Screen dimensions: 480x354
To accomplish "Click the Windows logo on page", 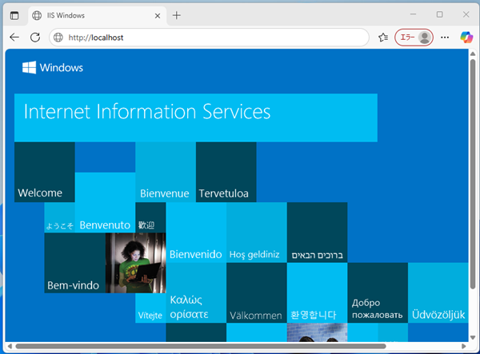I will (x=53, y=68).
